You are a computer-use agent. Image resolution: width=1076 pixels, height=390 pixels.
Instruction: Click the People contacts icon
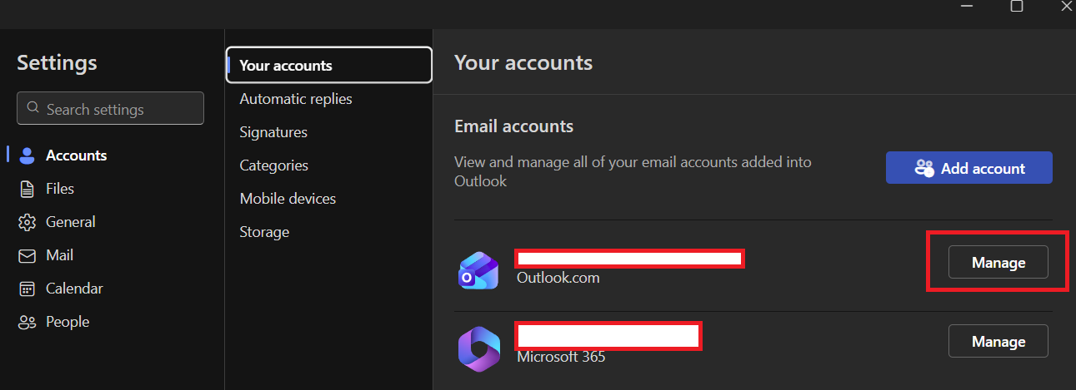pyautogui.click(x=28, y=322)
